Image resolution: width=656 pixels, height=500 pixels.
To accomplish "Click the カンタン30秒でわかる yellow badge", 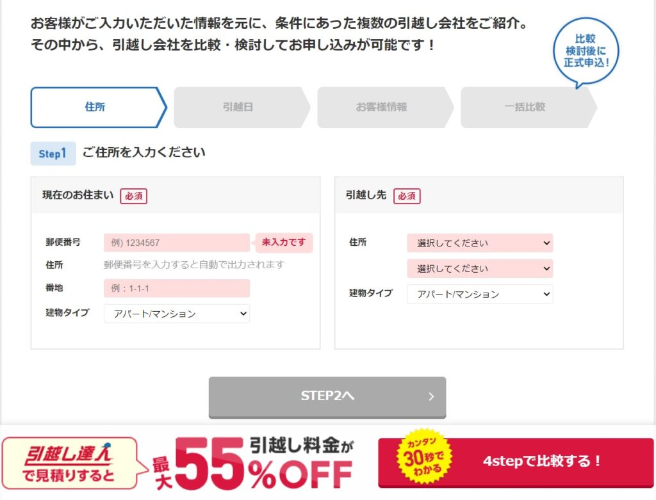I will click(424, 457).
